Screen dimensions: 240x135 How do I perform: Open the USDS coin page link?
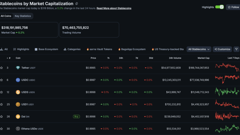pos(28,92)
